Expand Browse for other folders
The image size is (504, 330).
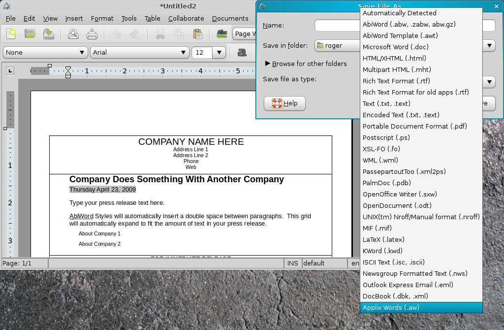pos(305,64)
